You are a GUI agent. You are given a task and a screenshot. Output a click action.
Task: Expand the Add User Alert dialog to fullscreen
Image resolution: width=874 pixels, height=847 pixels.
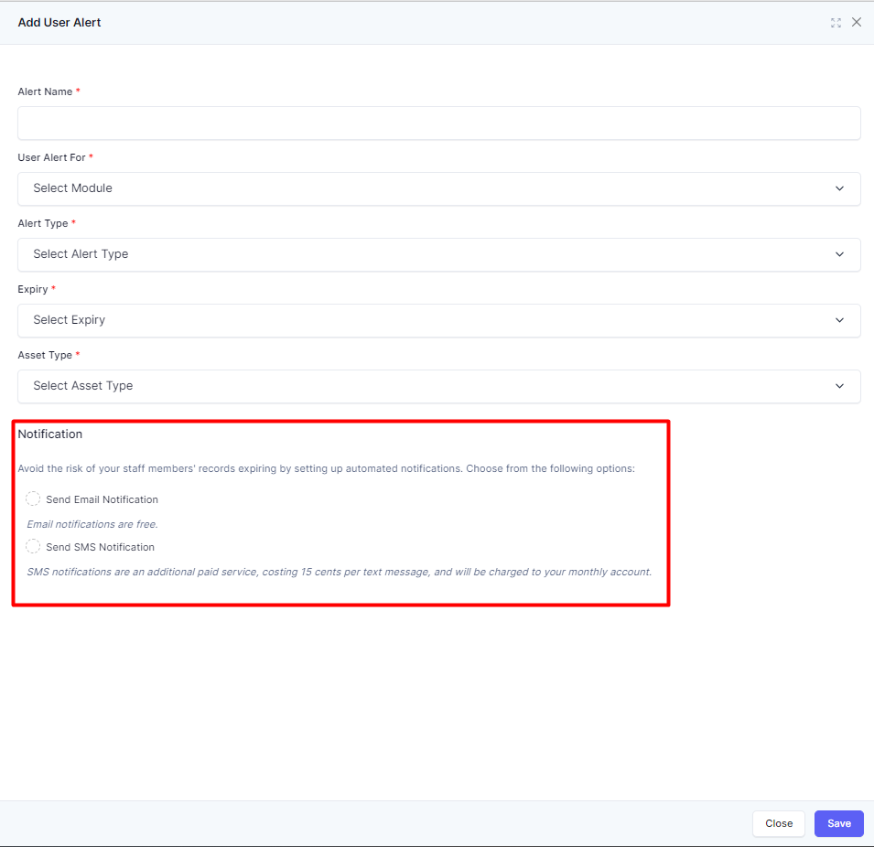[x=836, y=23]
